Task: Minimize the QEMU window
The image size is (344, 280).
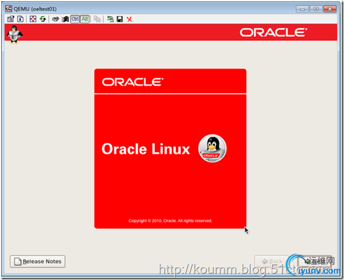Action: (302, 9)
